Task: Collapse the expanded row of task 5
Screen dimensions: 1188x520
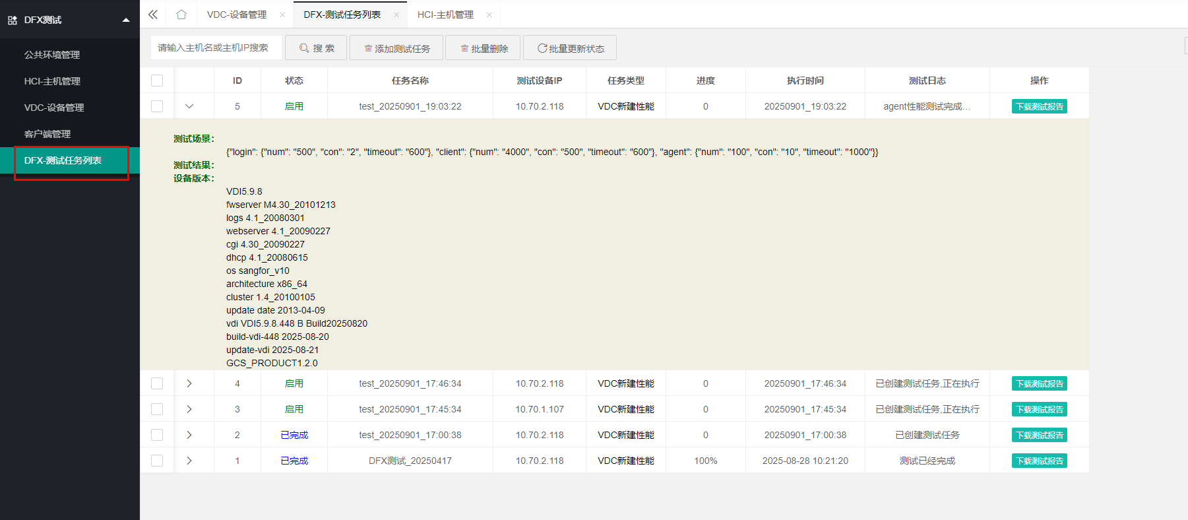Action: coord(189,106)
